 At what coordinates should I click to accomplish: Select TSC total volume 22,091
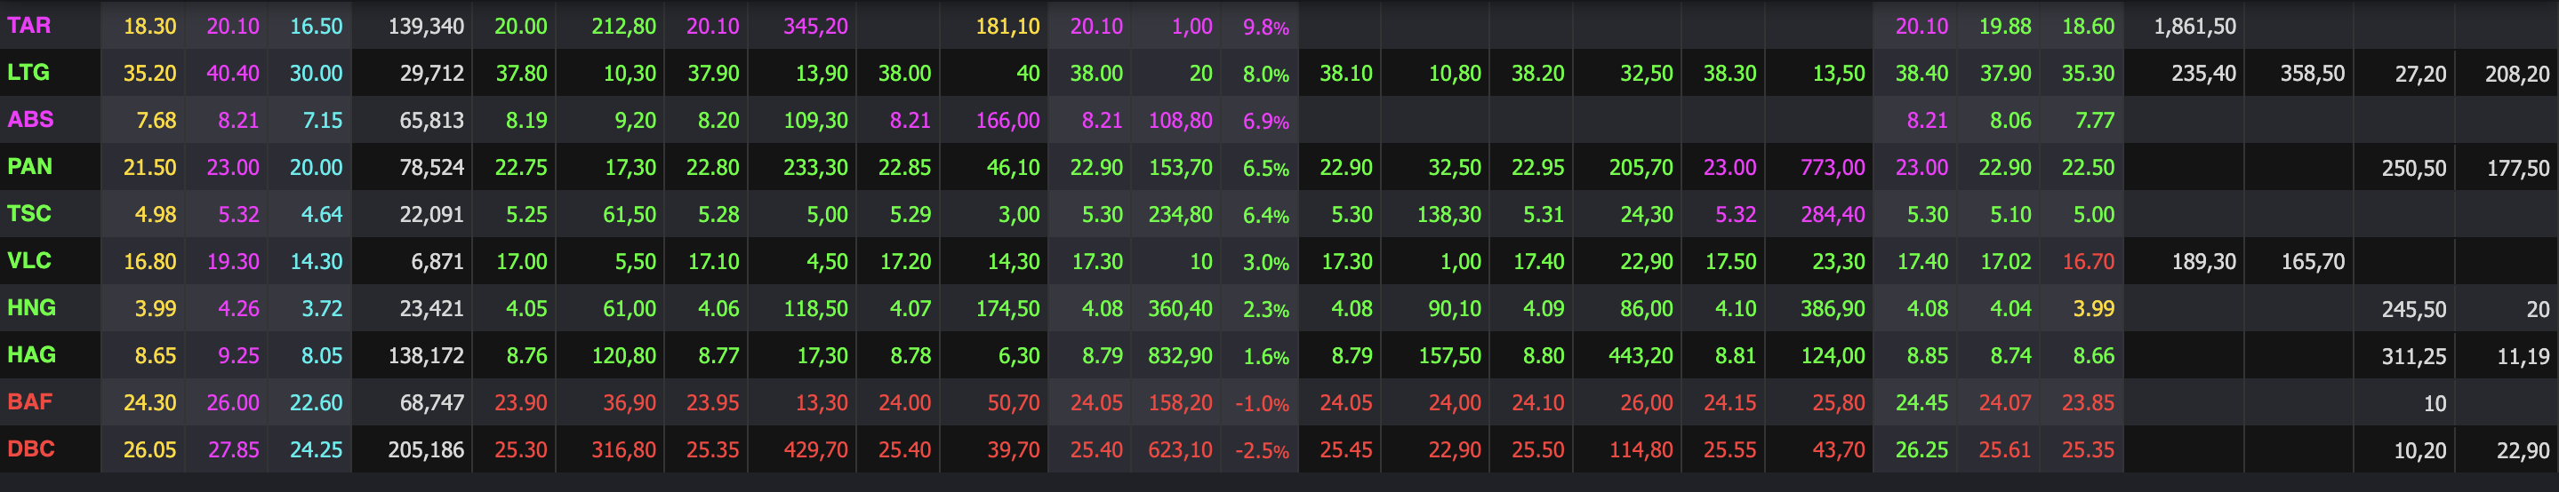(x=432, y=215)
